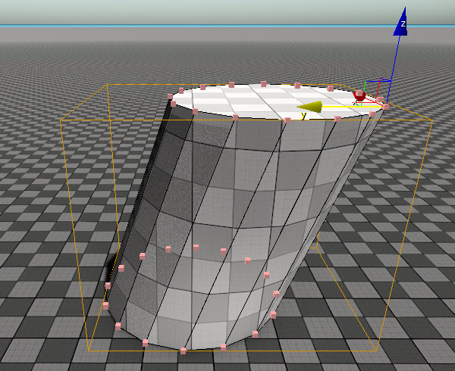Click the pale sky area above horizon
This screenshot has width=455, height=371.
[x=227, y=11]
